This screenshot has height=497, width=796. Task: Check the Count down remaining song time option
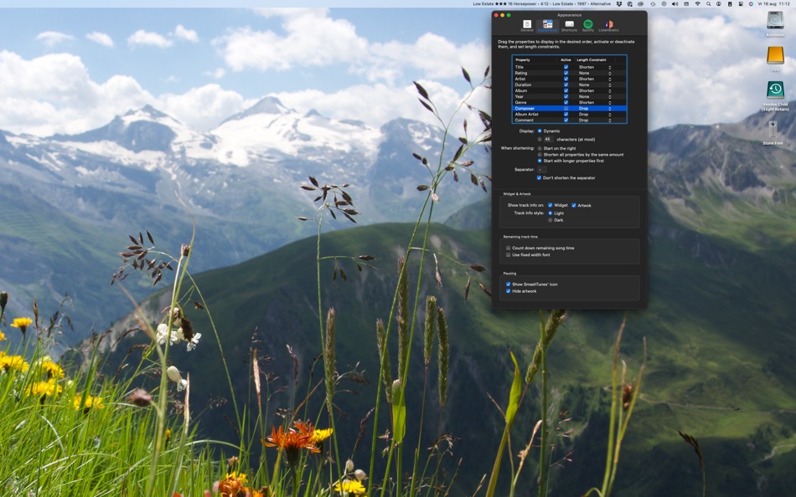click(508, 248)
